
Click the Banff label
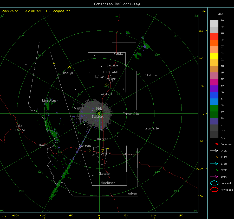43,145
